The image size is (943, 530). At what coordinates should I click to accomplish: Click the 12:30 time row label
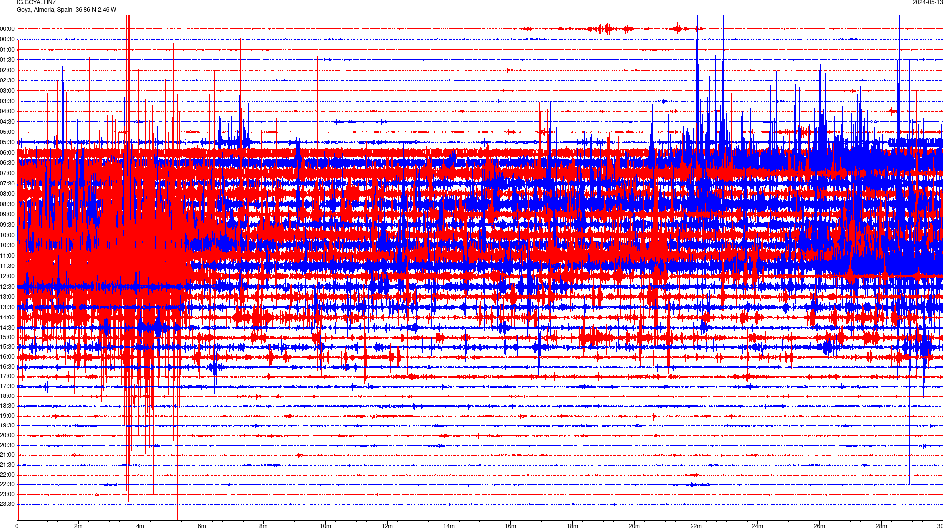(x=7, y=287)
